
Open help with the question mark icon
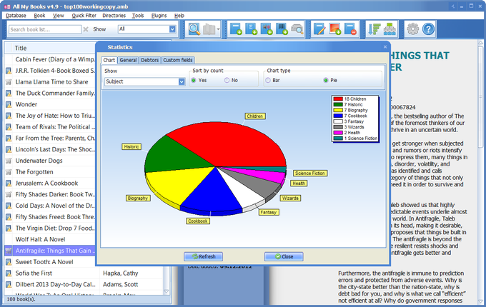[x=428, y=29]
